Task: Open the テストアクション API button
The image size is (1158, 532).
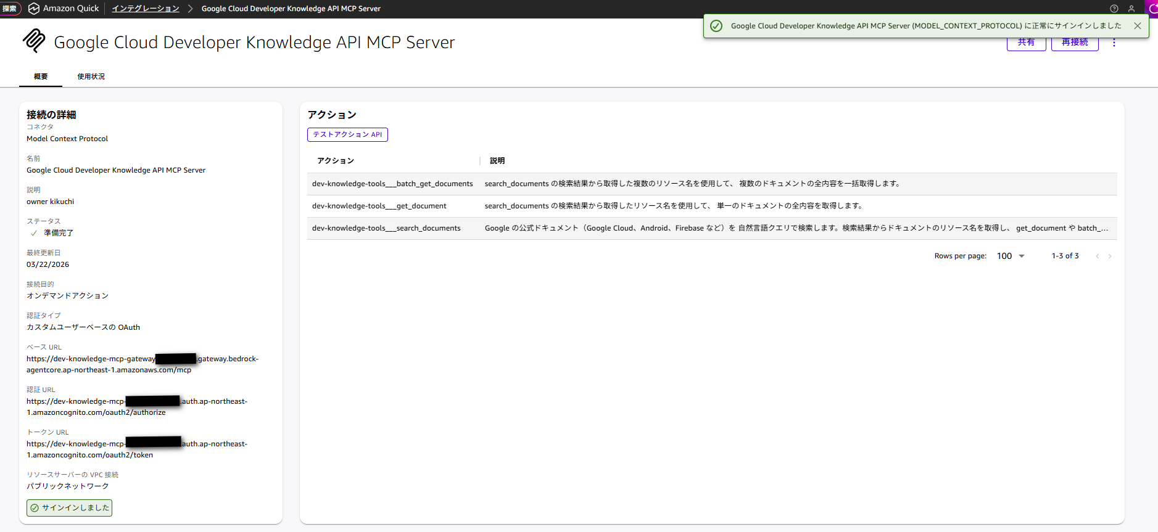Action: [347, 134]
